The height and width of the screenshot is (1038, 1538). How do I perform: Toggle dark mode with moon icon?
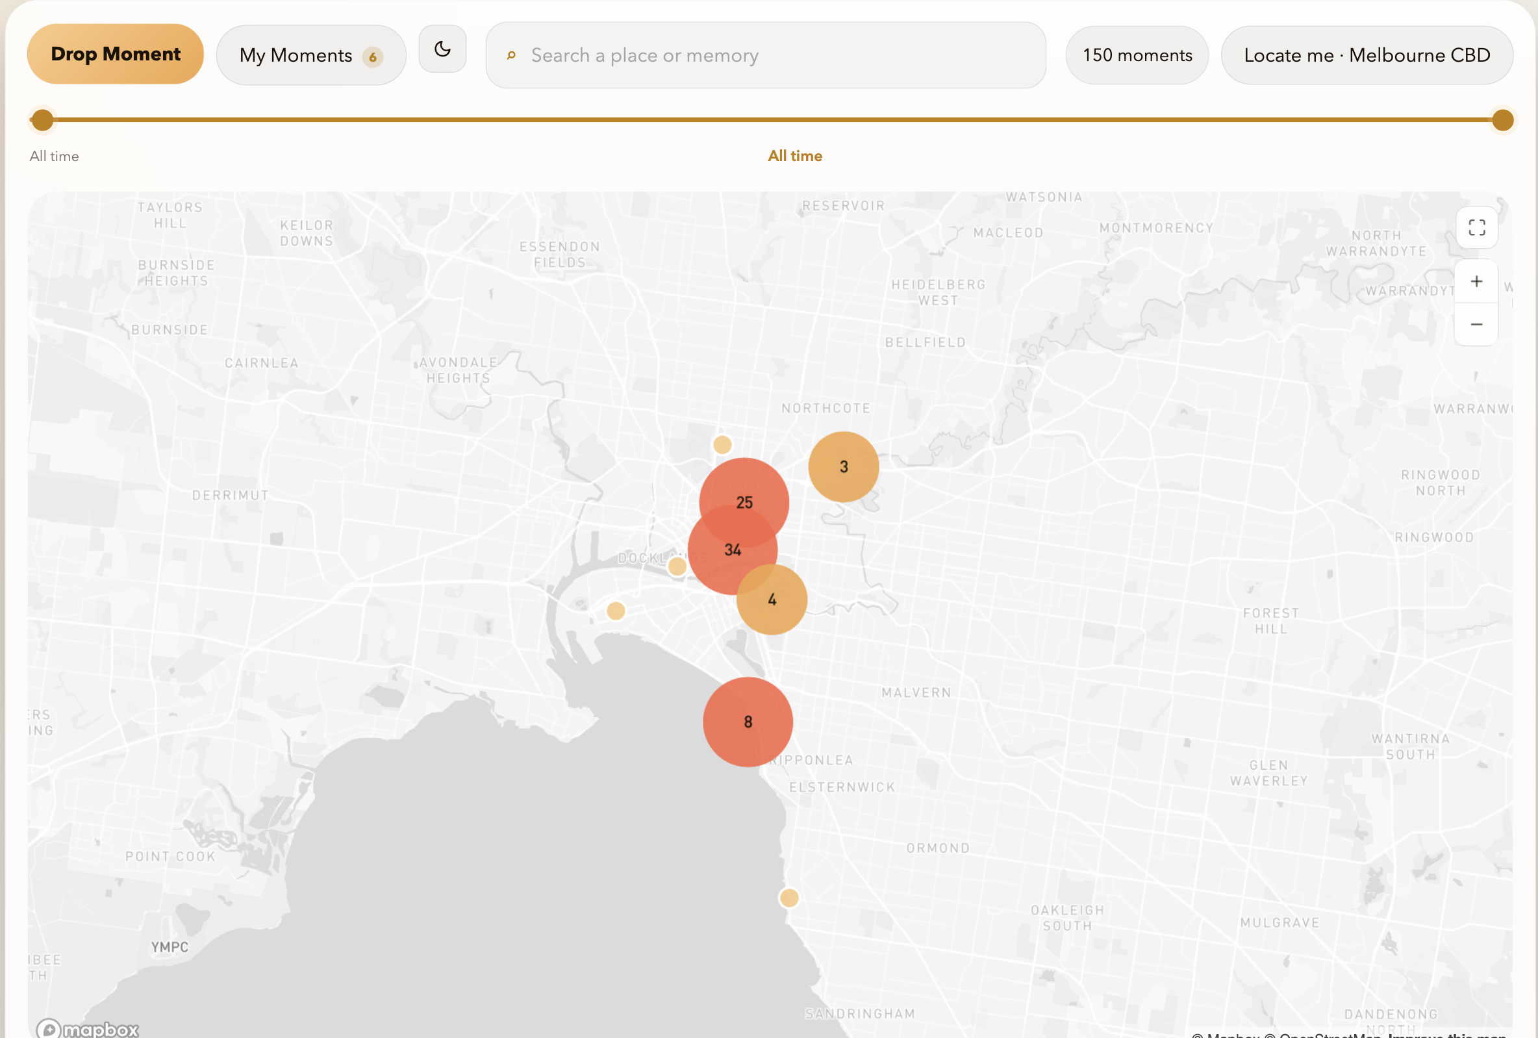point(442,49)
